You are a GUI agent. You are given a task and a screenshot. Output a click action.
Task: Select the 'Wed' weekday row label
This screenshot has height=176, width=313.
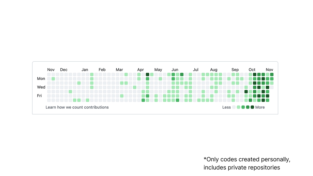(41, 87)
